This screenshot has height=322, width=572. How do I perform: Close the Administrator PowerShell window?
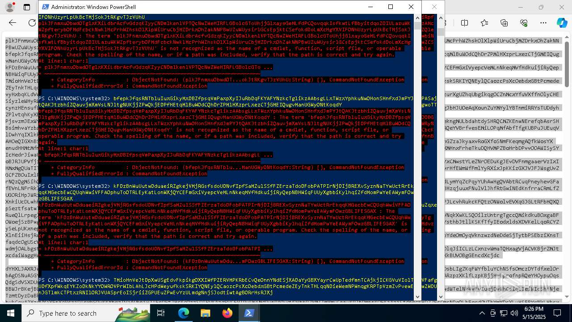point(411,7)
